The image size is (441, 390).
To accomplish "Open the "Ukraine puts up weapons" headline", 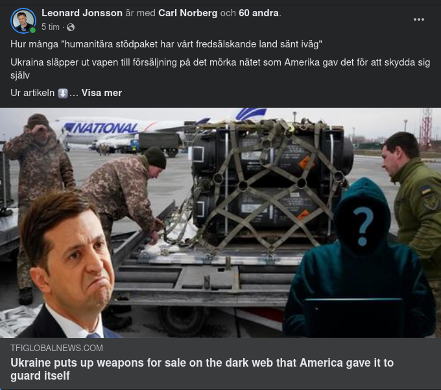I will click(202, 369).
